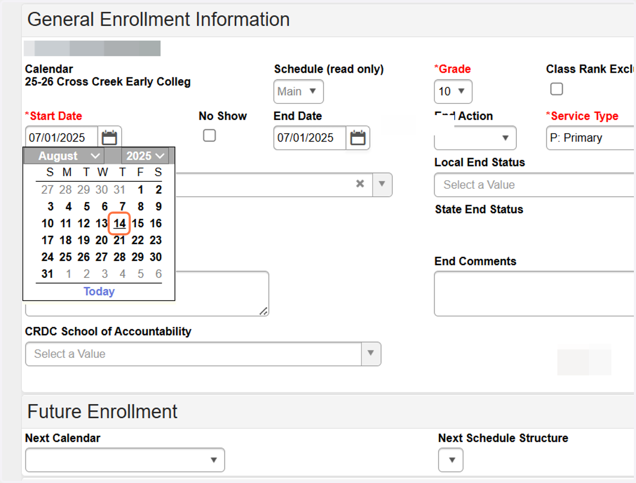Select August 1 in the calendar

[140, 190]
